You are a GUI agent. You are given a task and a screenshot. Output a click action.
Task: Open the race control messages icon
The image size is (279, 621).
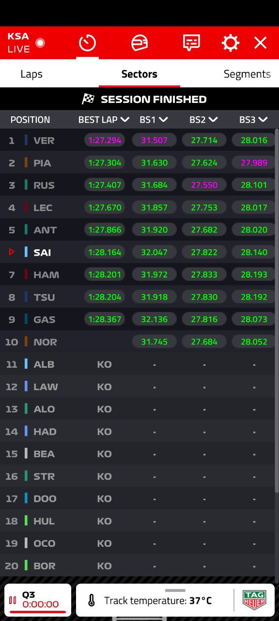(191, 43)
